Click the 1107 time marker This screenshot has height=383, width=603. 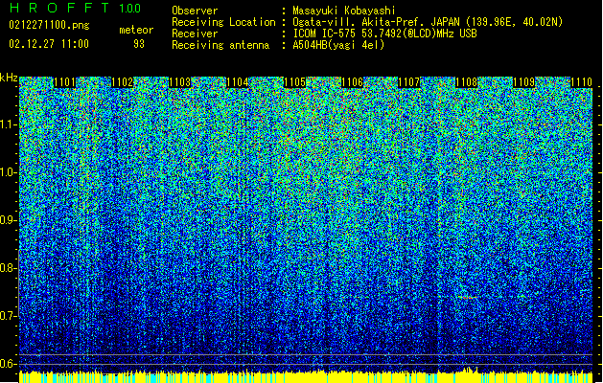(x=408, y=82)
